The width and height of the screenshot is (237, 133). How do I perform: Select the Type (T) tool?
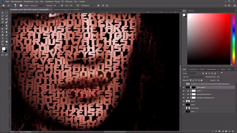(3, 38)
